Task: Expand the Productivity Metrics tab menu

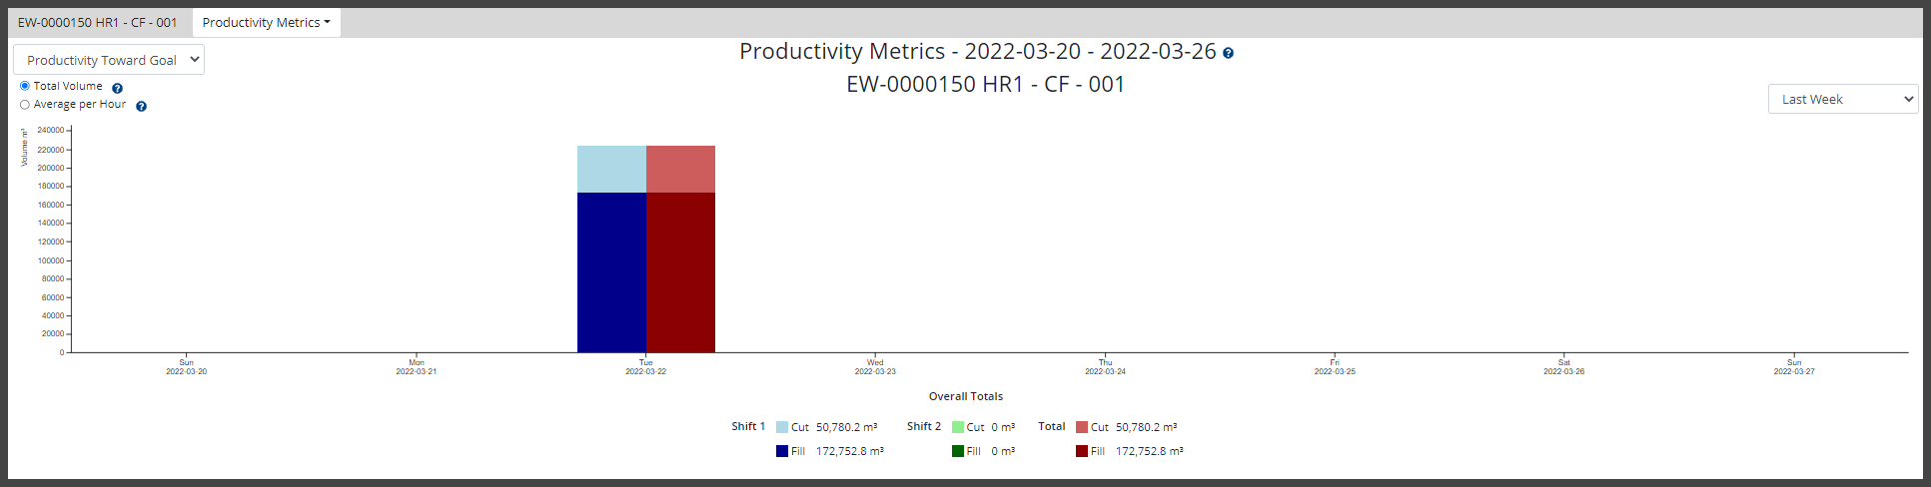Action: coord(266,22)
